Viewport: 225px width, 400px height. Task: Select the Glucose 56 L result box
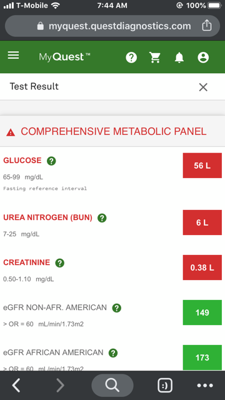(202, 166)
